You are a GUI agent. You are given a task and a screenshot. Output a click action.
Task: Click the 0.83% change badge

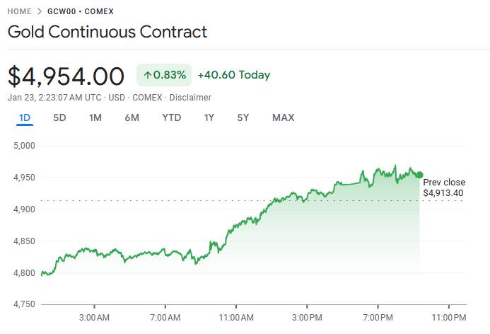164,75
